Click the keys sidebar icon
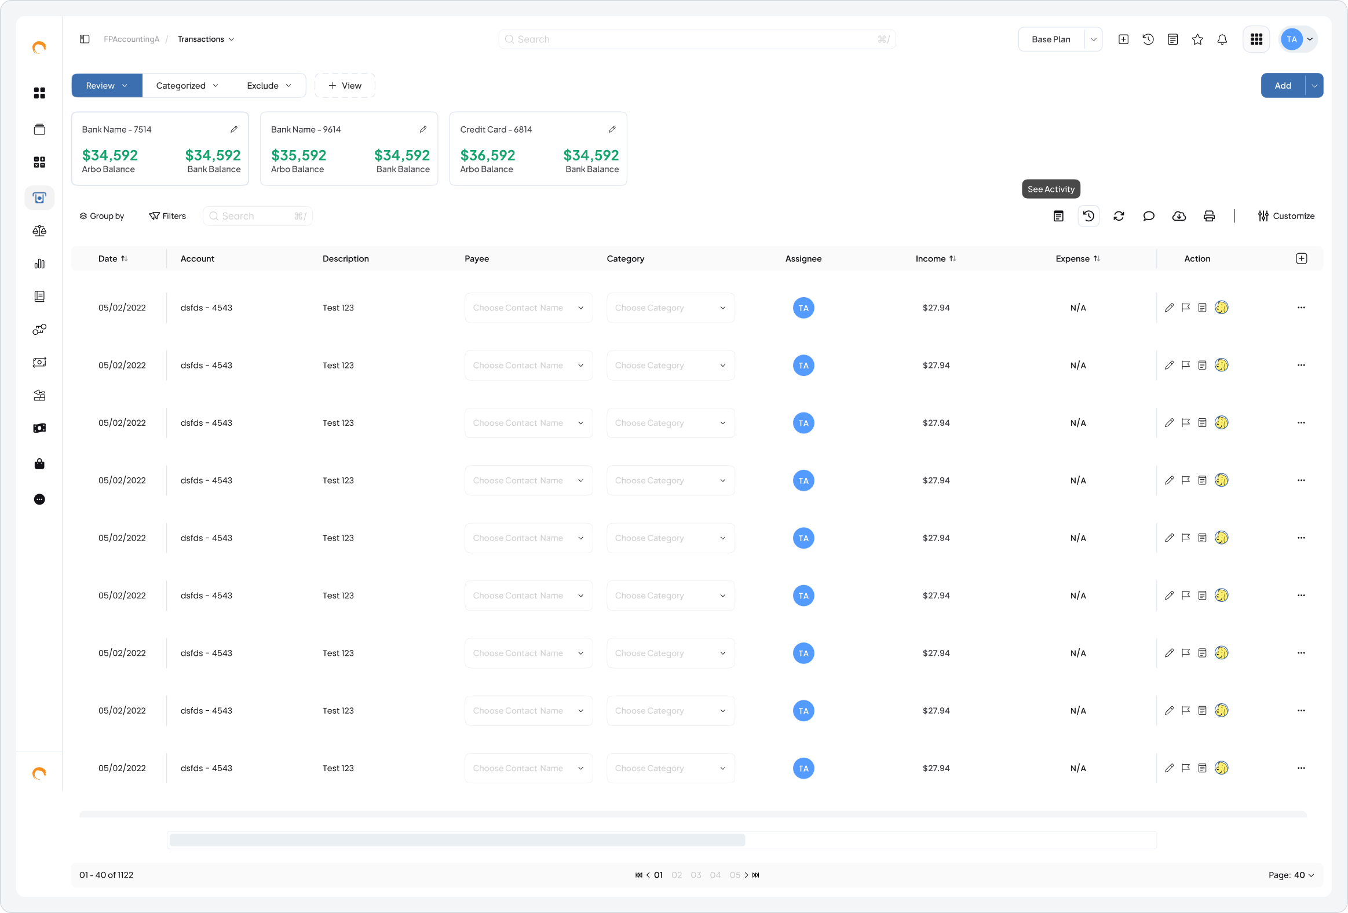This screenshot has height=913, width=1348. point(39,330)
